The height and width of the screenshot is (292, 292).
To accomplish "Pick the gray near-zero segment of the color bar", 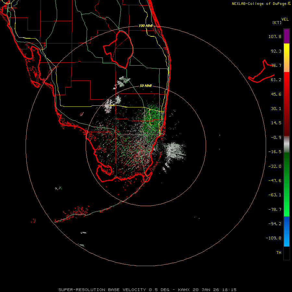I will click(286, 144).
